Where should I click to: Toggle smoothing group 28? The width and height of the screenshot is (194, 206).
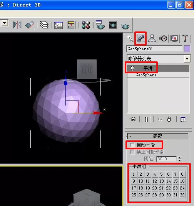tap(154, 195)
